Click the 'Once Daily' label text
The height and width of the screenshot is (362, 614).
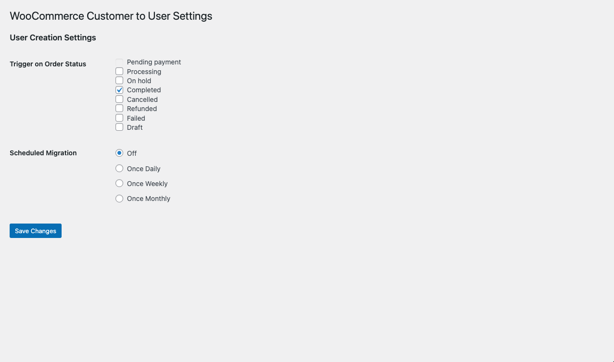click(x=144, y=169)
